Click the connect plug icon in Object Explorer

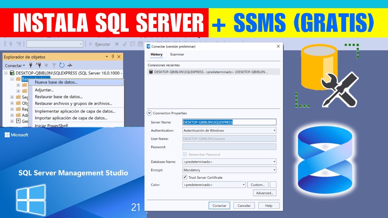(31, 65)
